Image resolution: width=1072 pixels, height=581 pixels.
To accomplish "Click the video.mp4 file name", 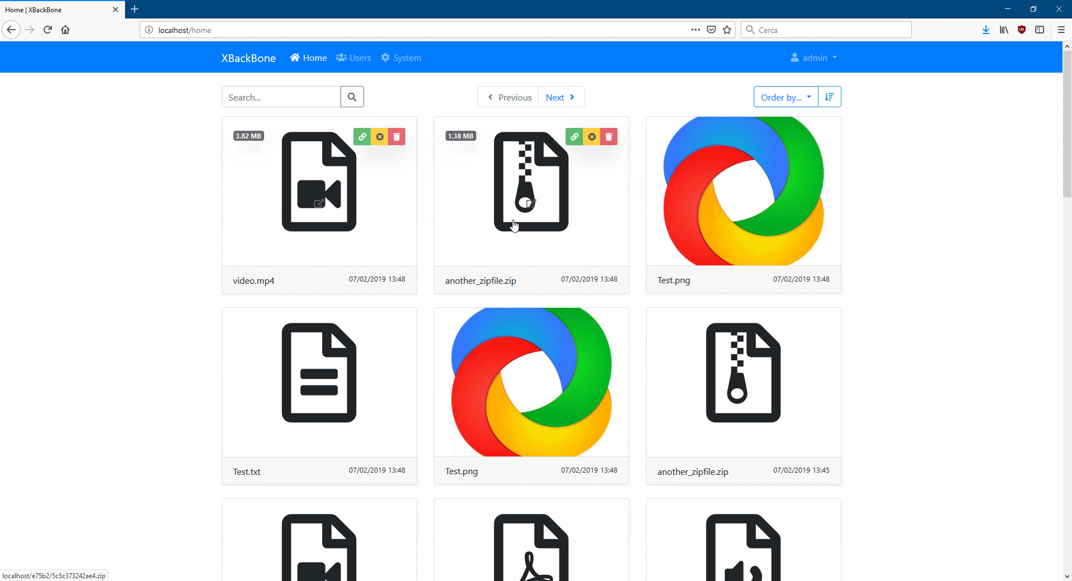I will point(253,280).
